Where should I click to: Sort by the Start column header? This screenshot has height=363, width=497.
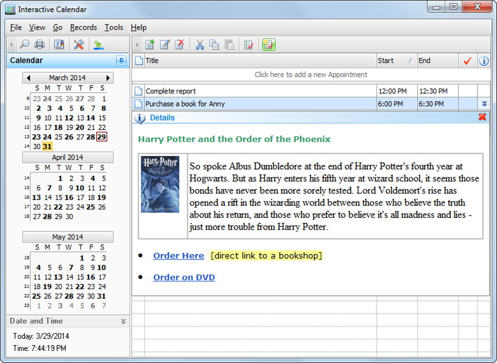[x=397, y=60]
